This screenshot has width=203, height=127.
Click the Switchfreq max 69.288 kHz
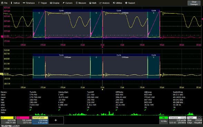[x=178, y=102]
